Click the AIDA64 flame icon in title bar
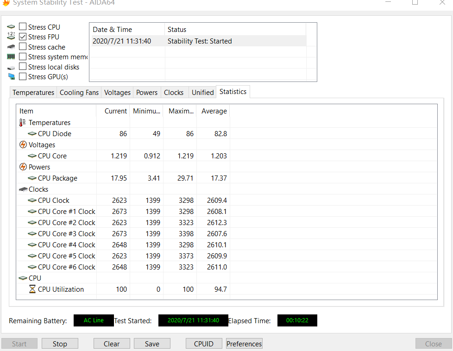Screen dimensions: 453x351 pos(6,3)
